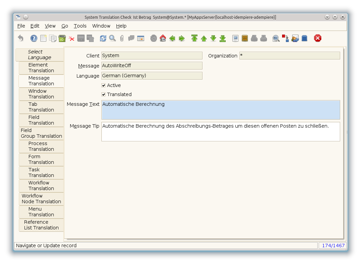The width and height of the screenshot is (361, 264).
Task: Jump to first record with the top arrow
Action: (194, 38)
